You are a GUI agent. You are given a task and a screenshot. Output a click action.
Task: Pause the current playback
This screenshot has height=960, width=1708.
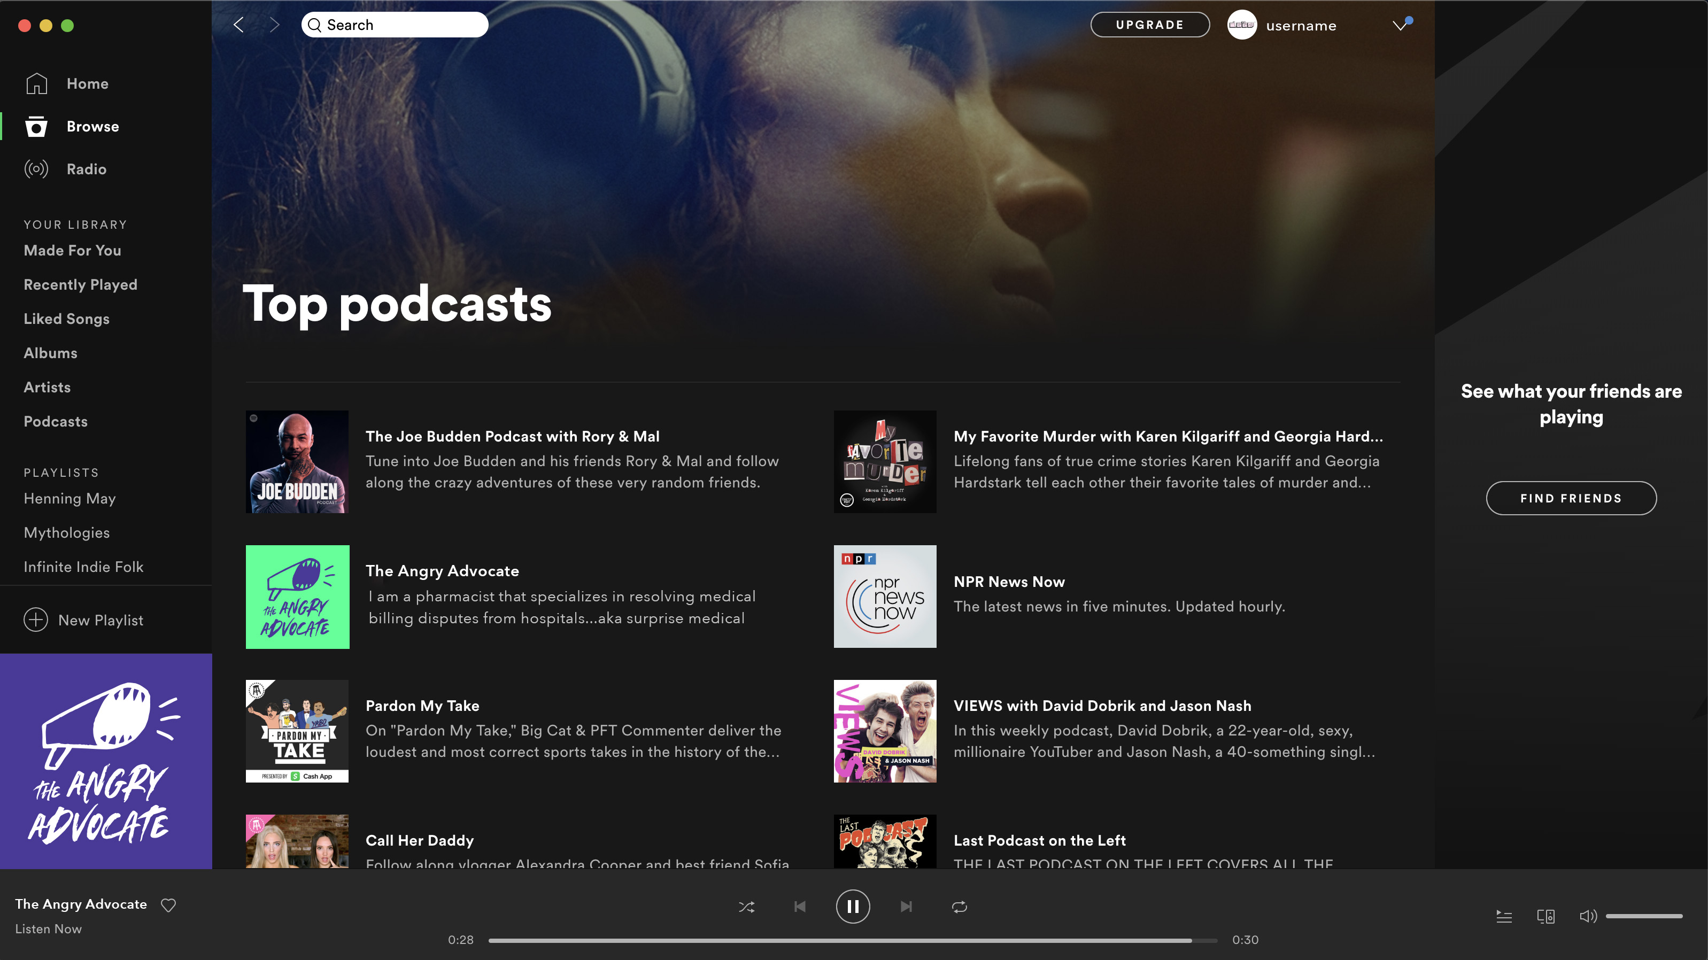coord(853,907)
